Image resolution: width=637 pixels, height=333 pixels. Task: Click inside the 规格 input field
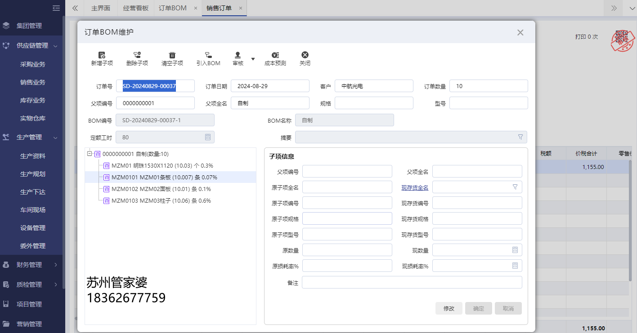click(x=374, y=103)
